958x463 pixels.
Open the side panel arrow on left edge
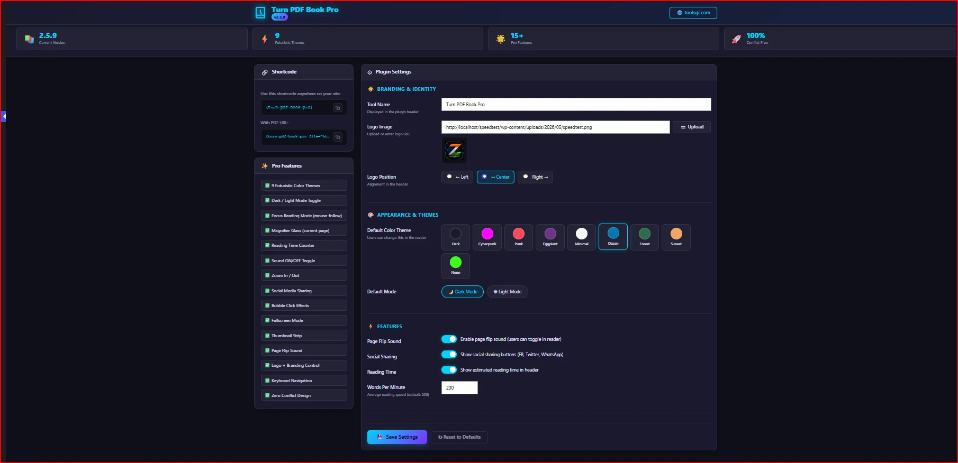[x=3, y=116]
